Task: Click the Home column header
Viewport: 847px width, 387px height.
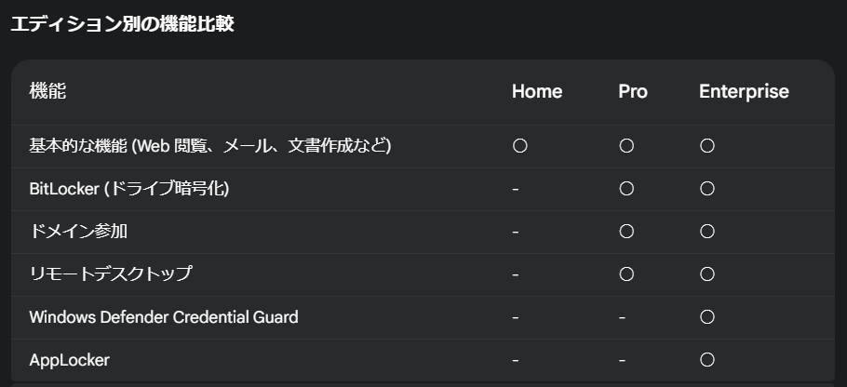Action: [x=537, y=91]
